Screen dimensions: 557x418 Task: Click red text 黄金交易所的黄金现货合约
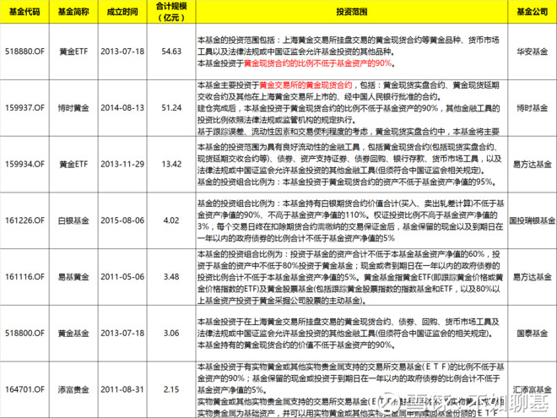click(306, 85)
